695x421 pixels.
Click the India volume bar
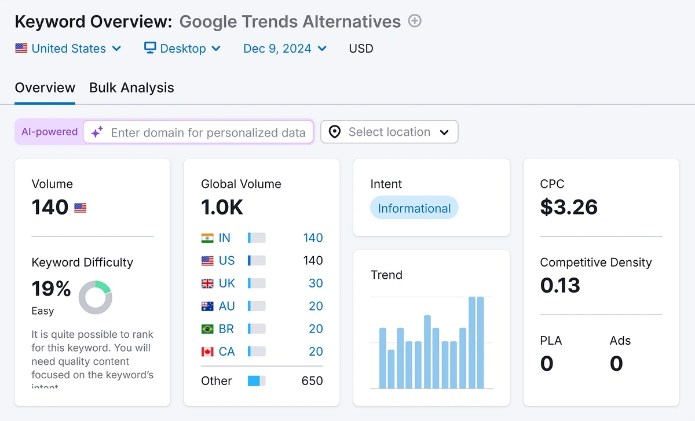click(257, 238)
